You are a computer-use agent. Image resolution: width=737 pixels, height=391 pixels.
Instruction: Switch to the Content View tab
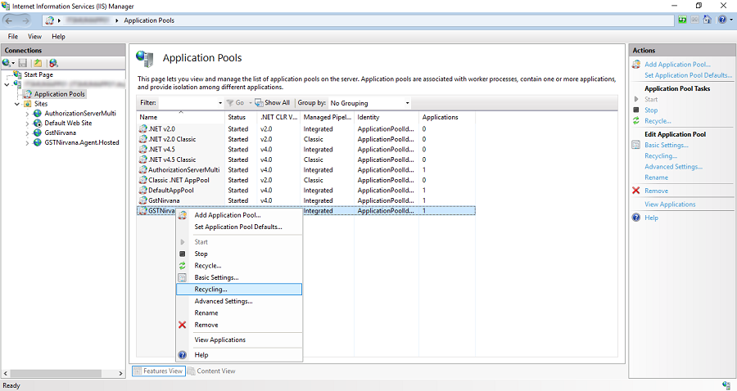(211, 371)
